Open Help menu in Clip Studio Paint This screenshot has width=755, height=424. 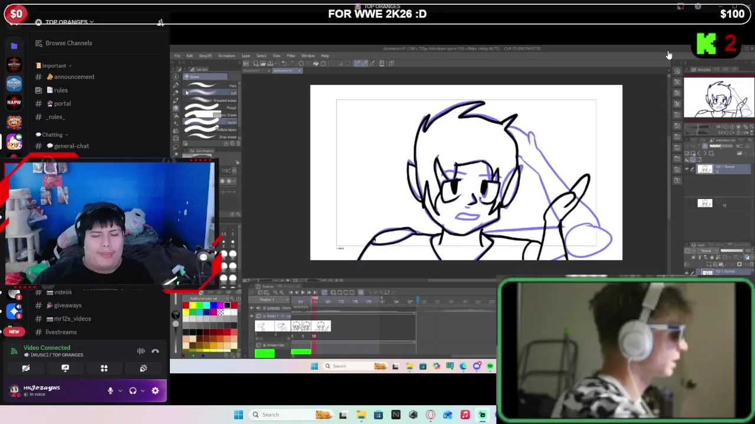tap(325, 56)
